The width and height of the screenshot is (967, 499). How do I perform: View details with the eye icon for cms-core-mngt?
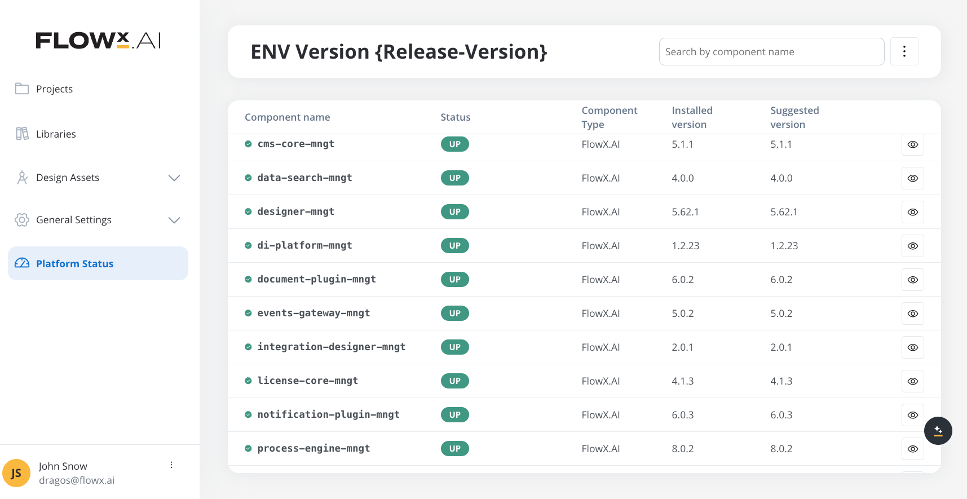pos(913,144)
